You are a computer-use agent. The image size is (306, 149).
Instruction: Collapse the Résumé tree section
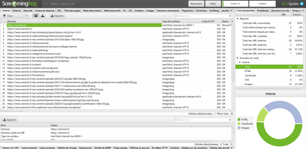(x=238, y=18)
